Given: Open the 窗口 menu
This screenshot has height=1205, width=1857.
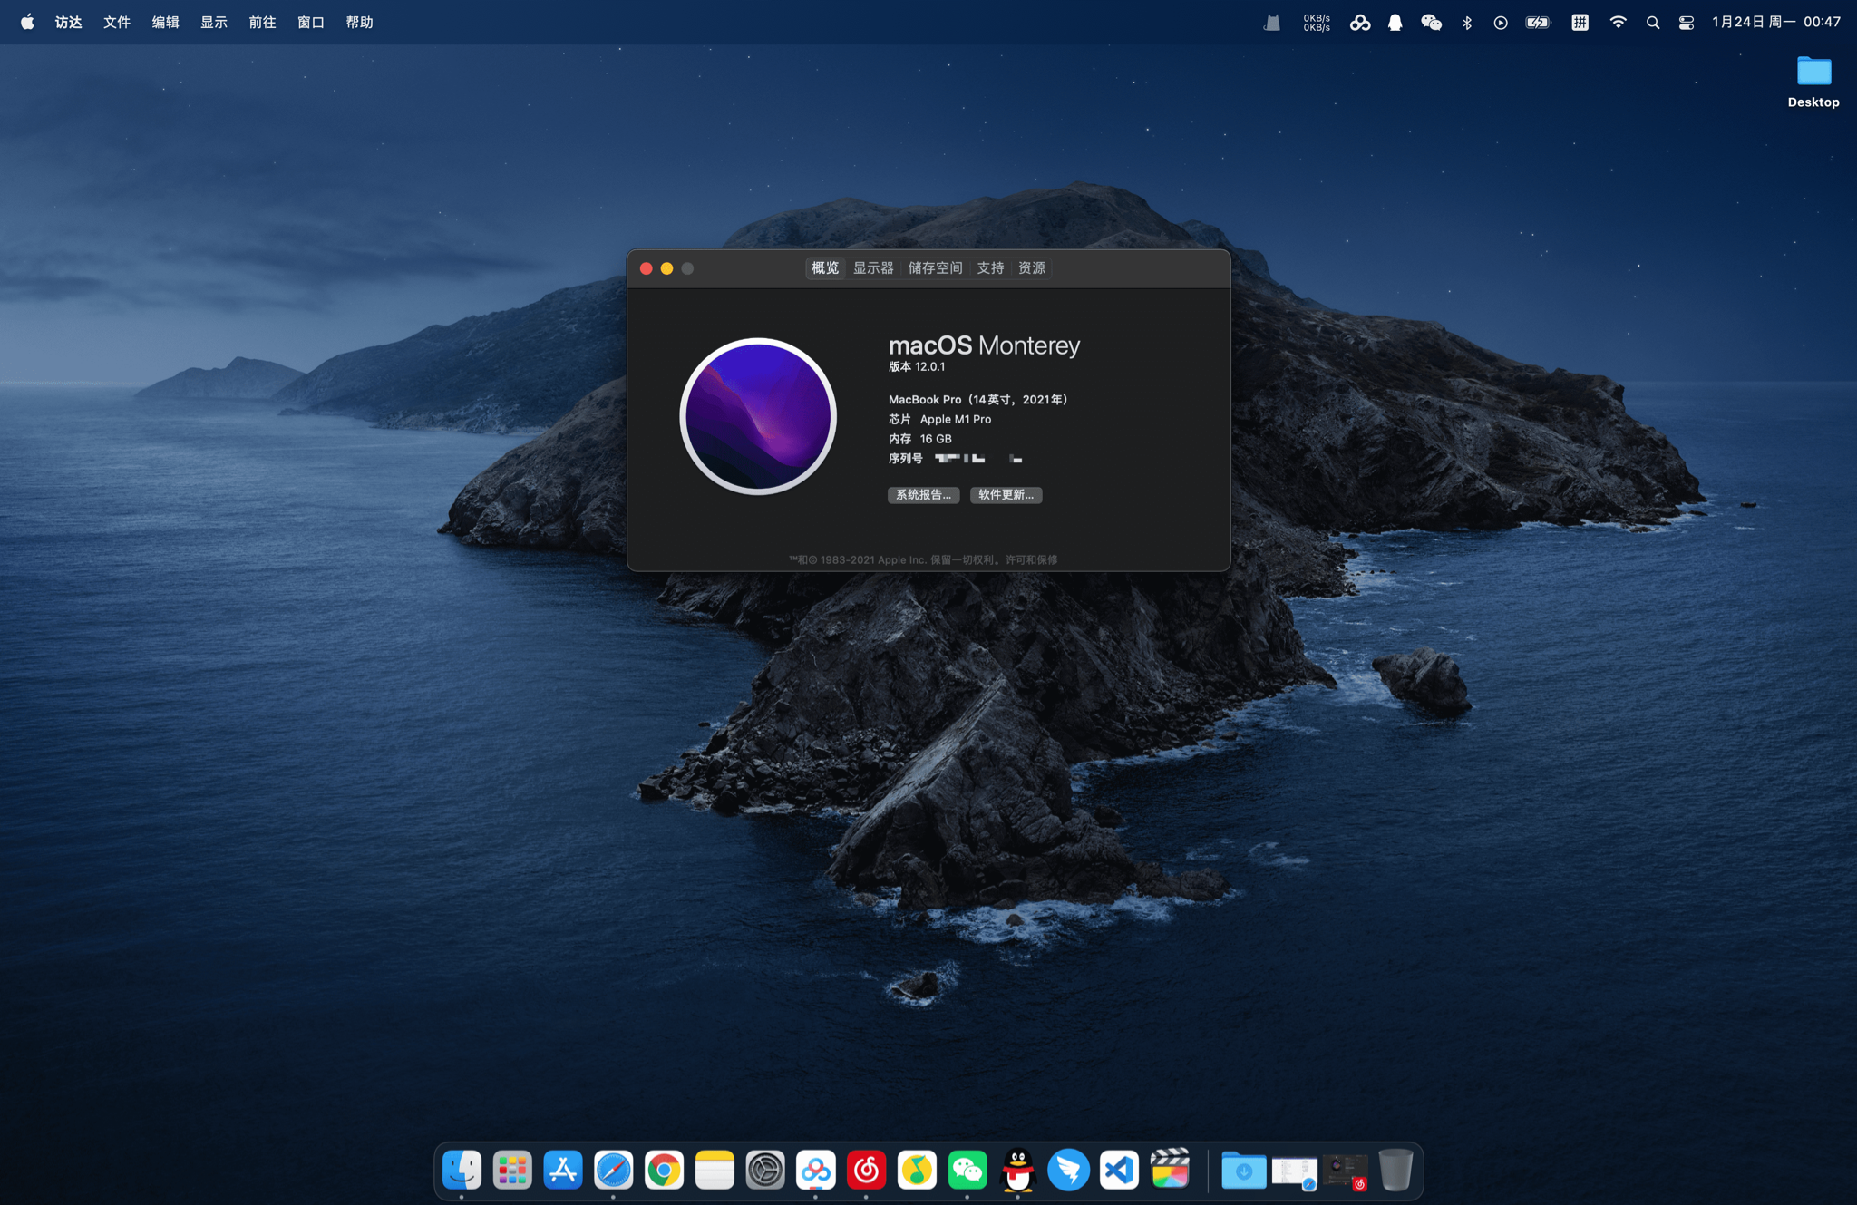Looking at the screenshot, I should click(311, 22).
